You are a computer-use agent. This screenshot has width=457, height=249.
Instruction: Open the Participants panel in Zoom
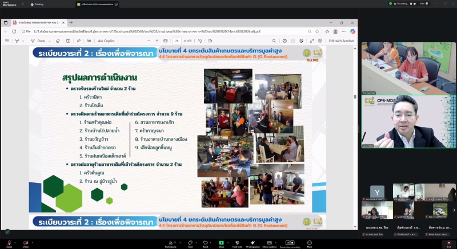170,244
